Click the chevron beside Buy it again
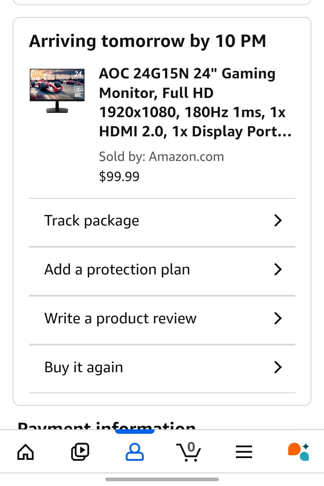This screenshot has height=486, width=324. 278,367
